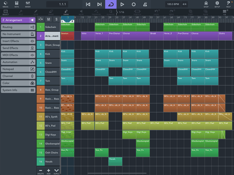Open the System Info section
Image resolution: width=234 pixels, height=175 pixels.
pyautogui.click(x=18, y=90)
